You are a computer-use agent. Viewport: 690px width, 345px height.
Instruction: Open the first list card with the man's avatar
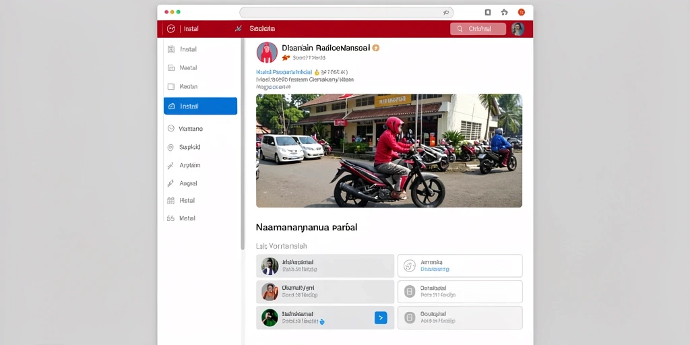(325, 265)
